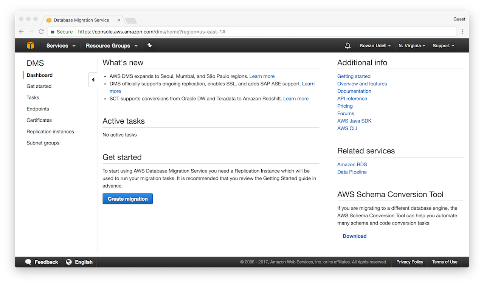Reload the page with refresh icon
The height and width of the screenshot is (285, 484).
point(41,32)
